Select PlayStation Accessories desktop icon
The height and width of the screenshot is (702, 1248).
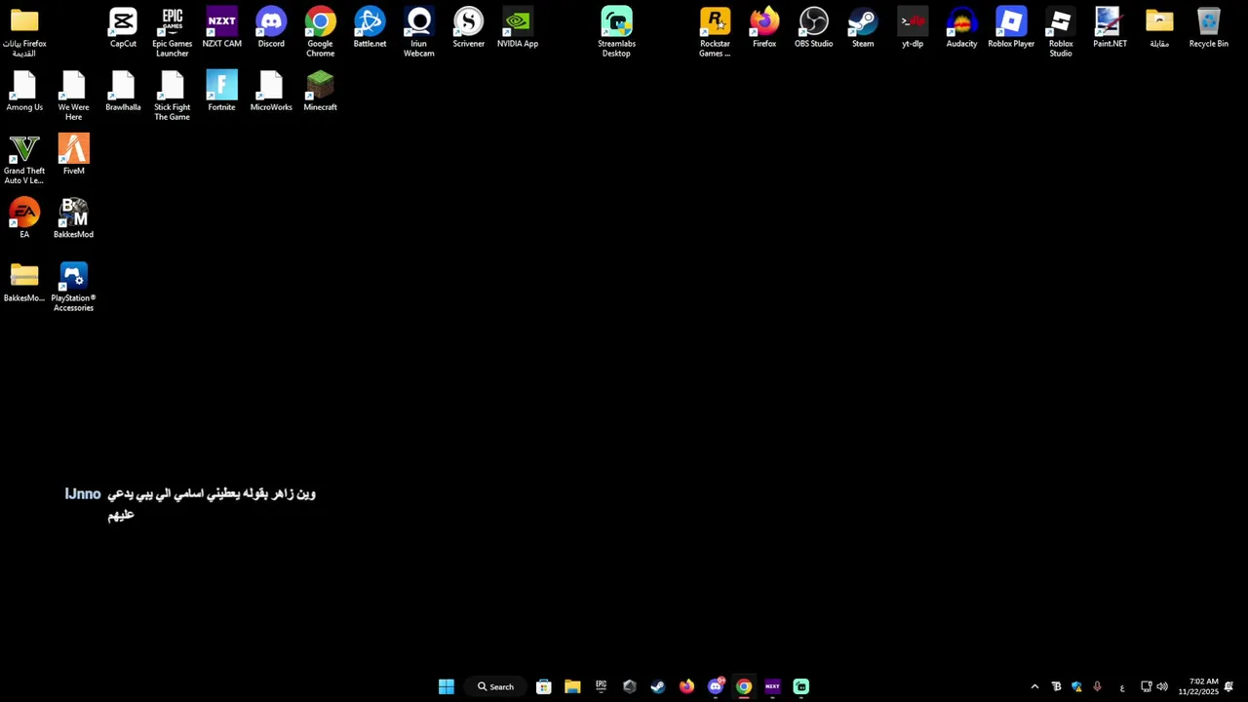74,288
